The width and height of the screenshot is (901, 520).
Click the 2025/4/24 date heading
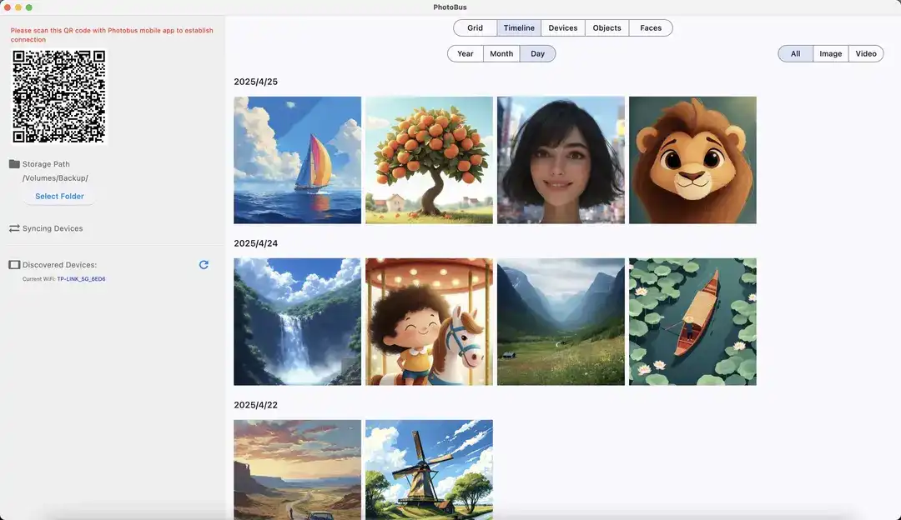pos(256,243)
